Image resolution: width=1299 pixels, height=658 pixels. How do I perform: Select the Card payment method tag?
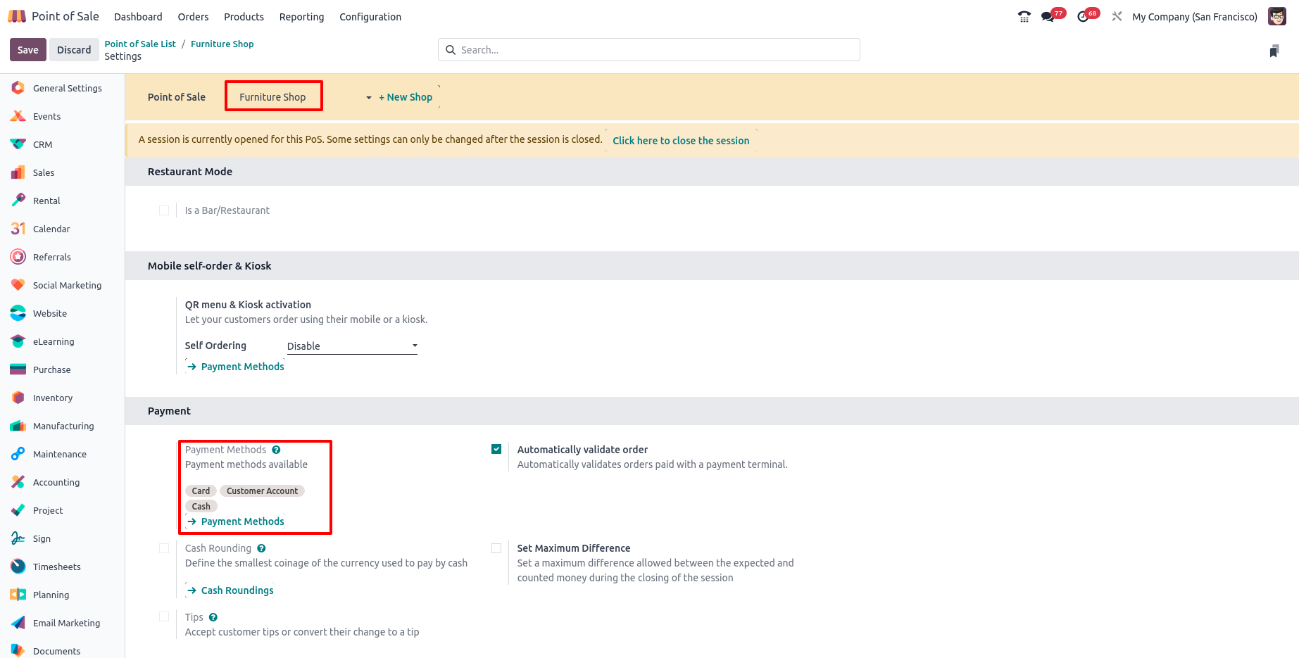pos(201,491)
